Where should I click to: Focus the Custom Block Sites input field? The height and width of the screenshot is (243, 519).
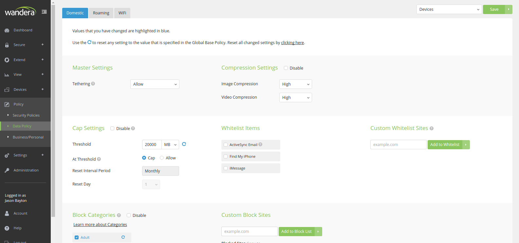pyautogui.click(x=249, y=232)
